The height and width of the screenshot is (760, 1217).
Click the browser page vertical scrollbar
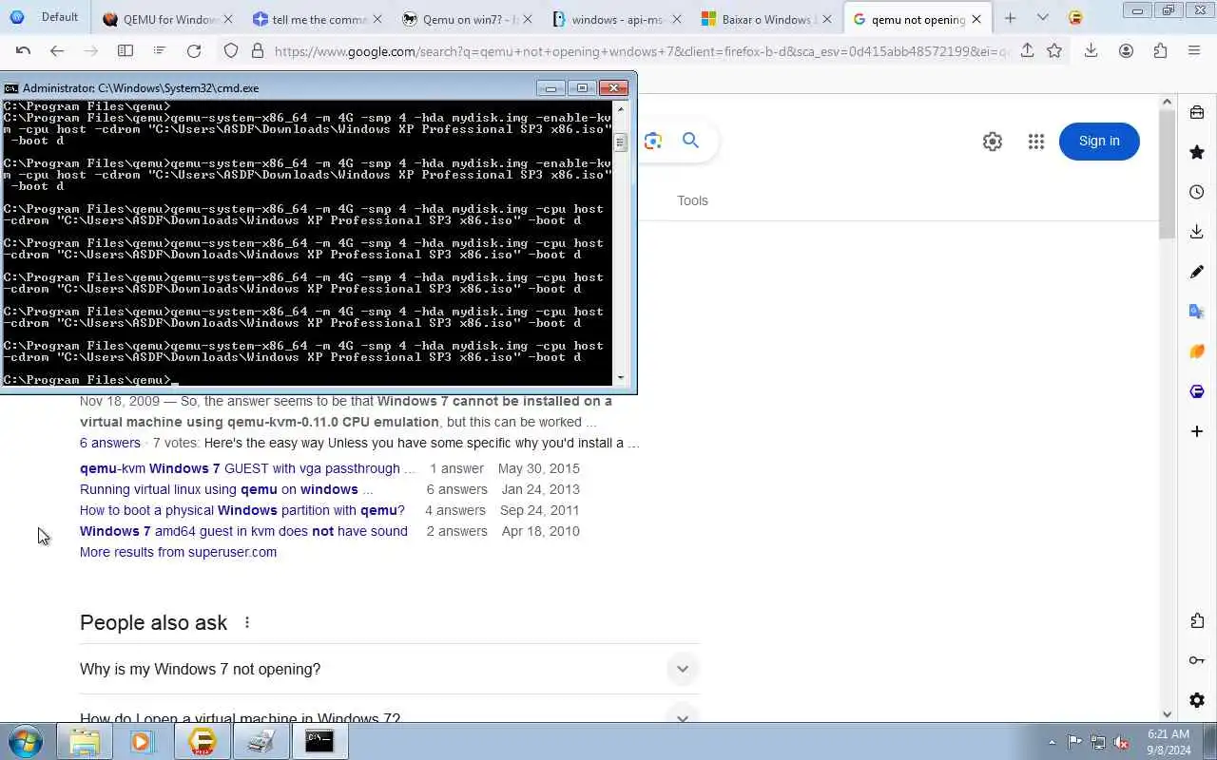[1169, 176]
